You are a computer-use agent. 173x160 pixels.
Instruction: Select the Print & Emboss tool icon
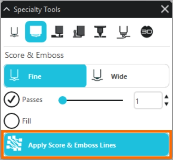[x=79, y=31]
